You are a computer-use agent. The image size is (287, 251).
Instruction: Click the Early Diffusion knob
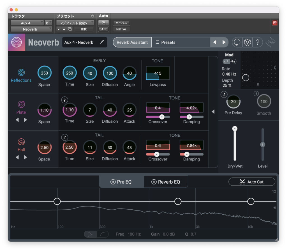110,73
